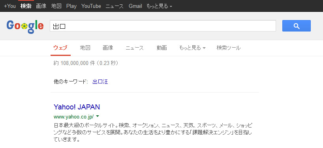
Task: Open YouTube in the top bar
Action: pos(91,6)
